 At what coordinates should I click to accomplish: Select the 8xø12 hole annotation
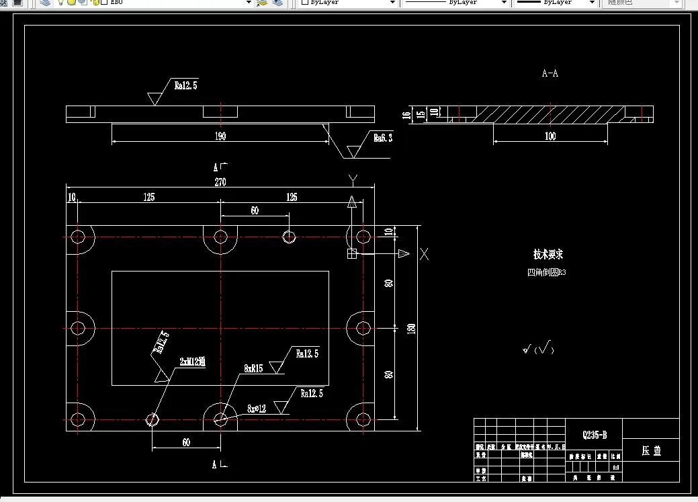point(257,409)
